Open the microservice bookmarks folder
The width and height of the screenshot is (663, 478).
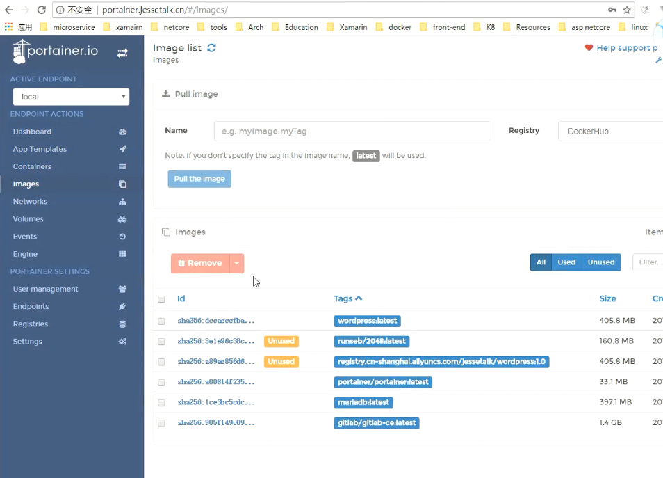(x=67, y=27)
